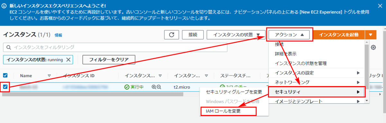Open the table preferences gear icon
The image size is (386, 123).
pyautogui.click(x=373, y=48)
